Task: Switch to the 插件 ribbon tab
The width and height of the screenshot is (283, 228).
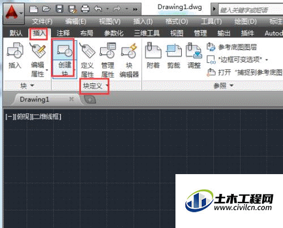Action: 247,33
